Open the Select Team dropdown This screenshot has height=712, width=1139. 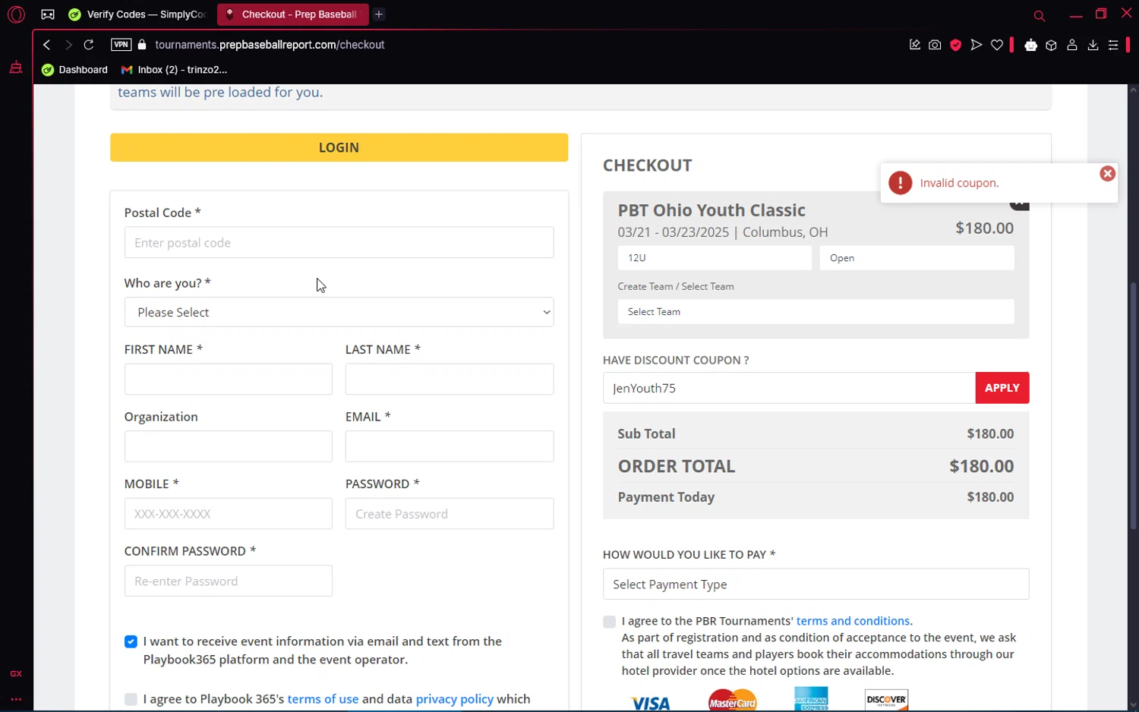point(816,312)
